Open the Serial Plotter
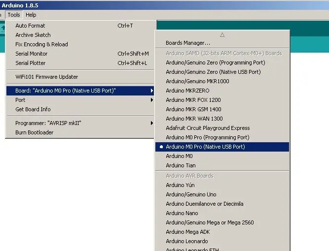Screen dimensions: 329x251 (80, 63)
